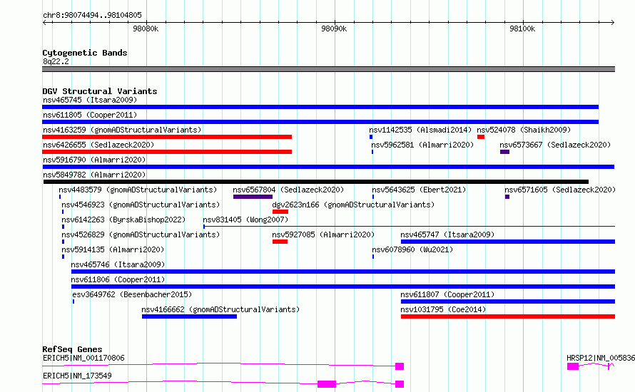Viewport: 635px width, 392px height.
Task: Open nsv5962581 (Almarri2020) label
Action: [x=422, y=145]
